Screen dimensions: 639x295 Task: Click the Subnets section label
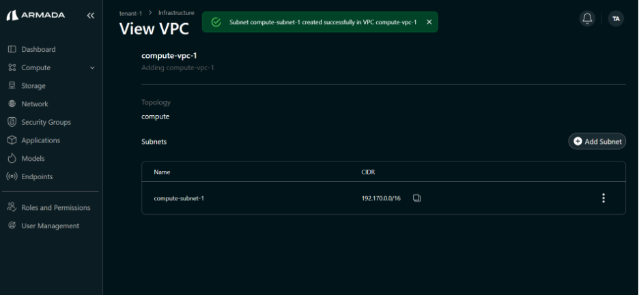(154, 142)
